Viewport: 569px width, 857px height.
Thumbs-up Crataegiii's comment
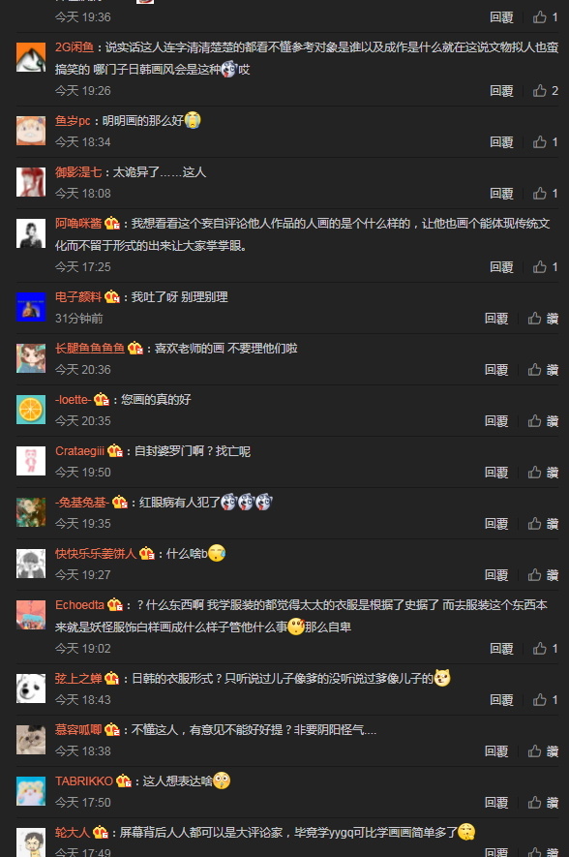pyautogui.click(x=543, y=473)
